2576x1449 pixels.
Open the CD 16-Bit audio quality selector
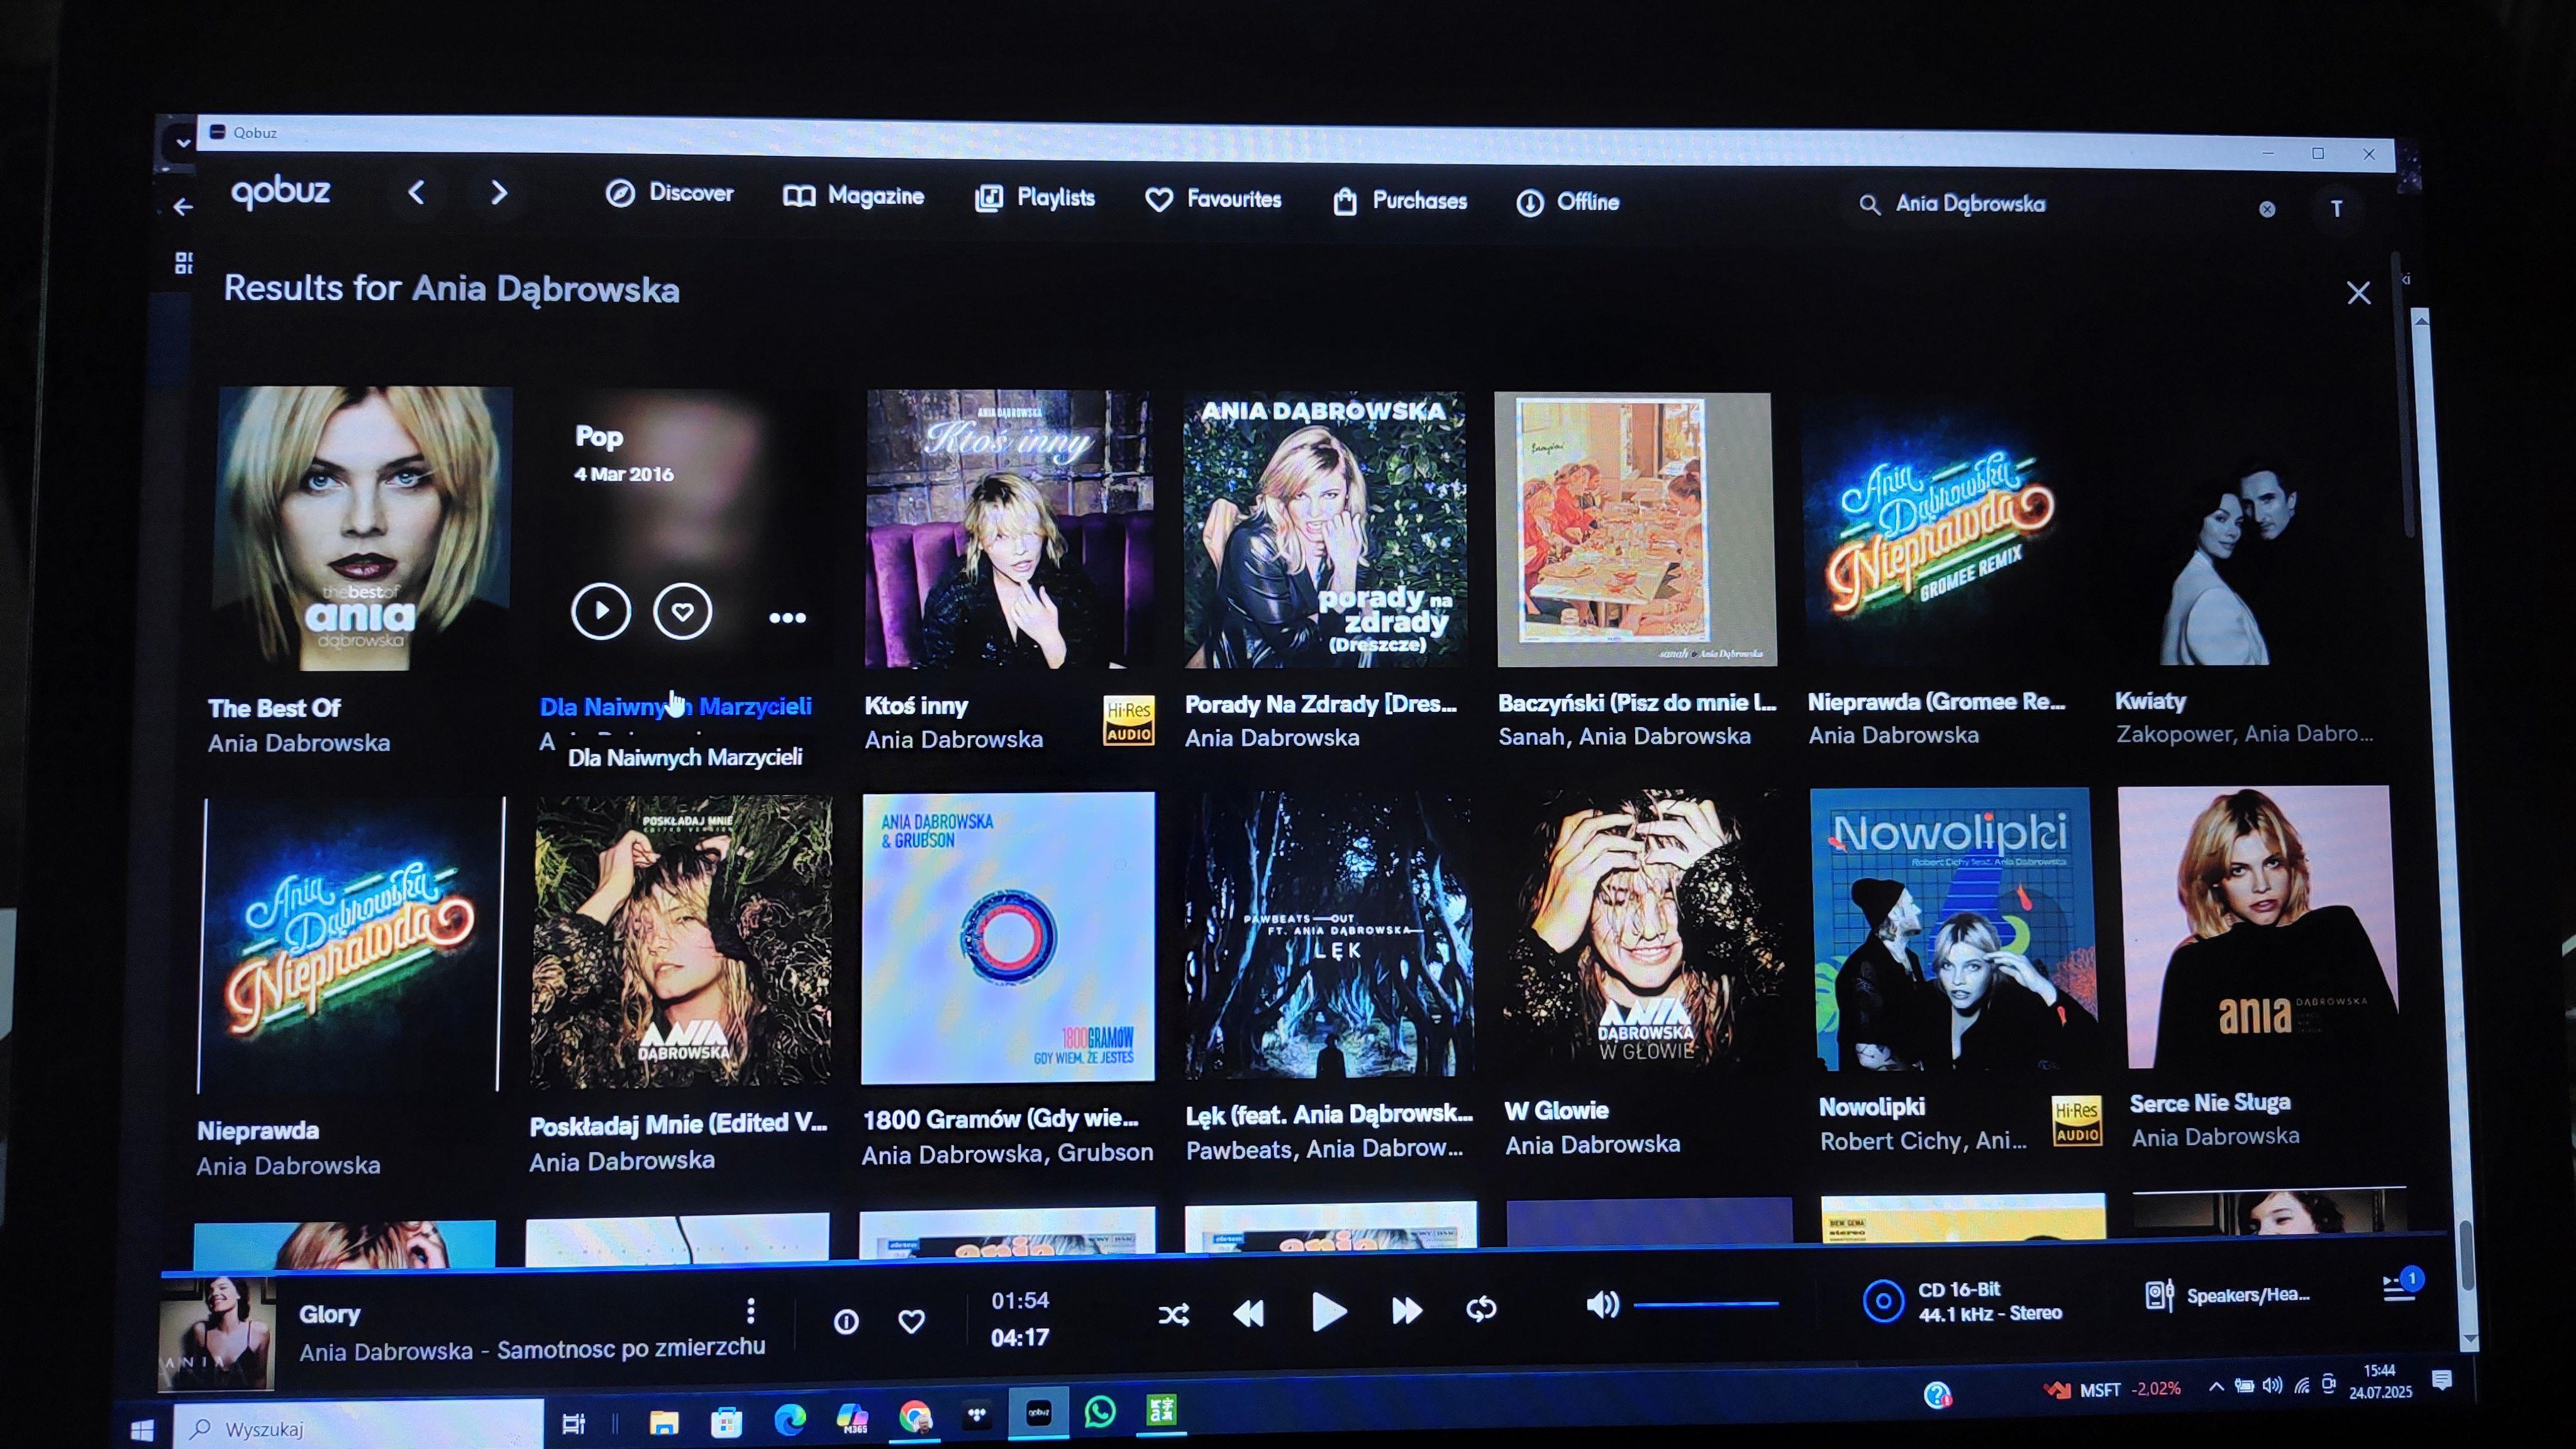click(x=1962, y=1302)
